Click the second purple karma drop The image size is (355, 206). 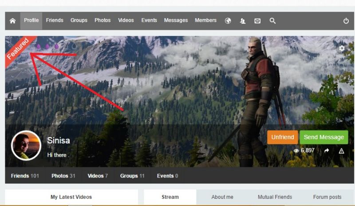[x=47, y=46]
